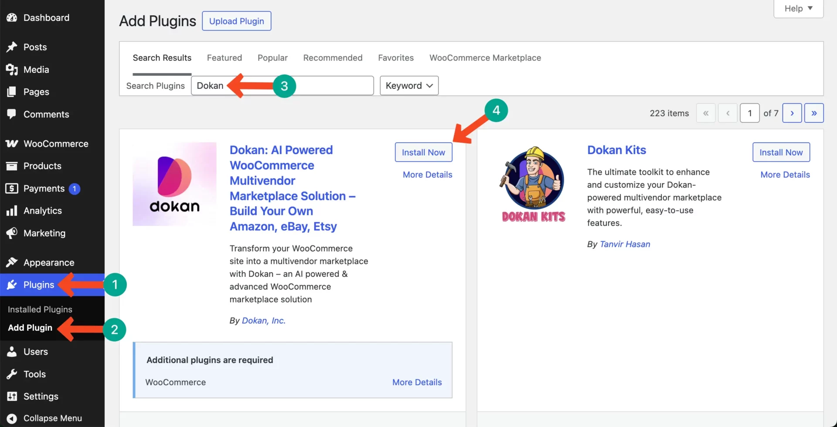The image size is (837, 427).
Task: Click the Dashboard gauge icon
Action: 12,17
